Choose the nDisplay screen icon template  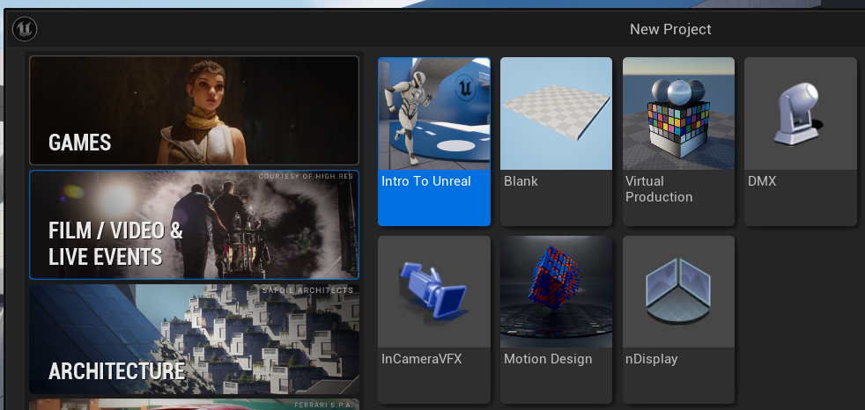pos(678,319)
